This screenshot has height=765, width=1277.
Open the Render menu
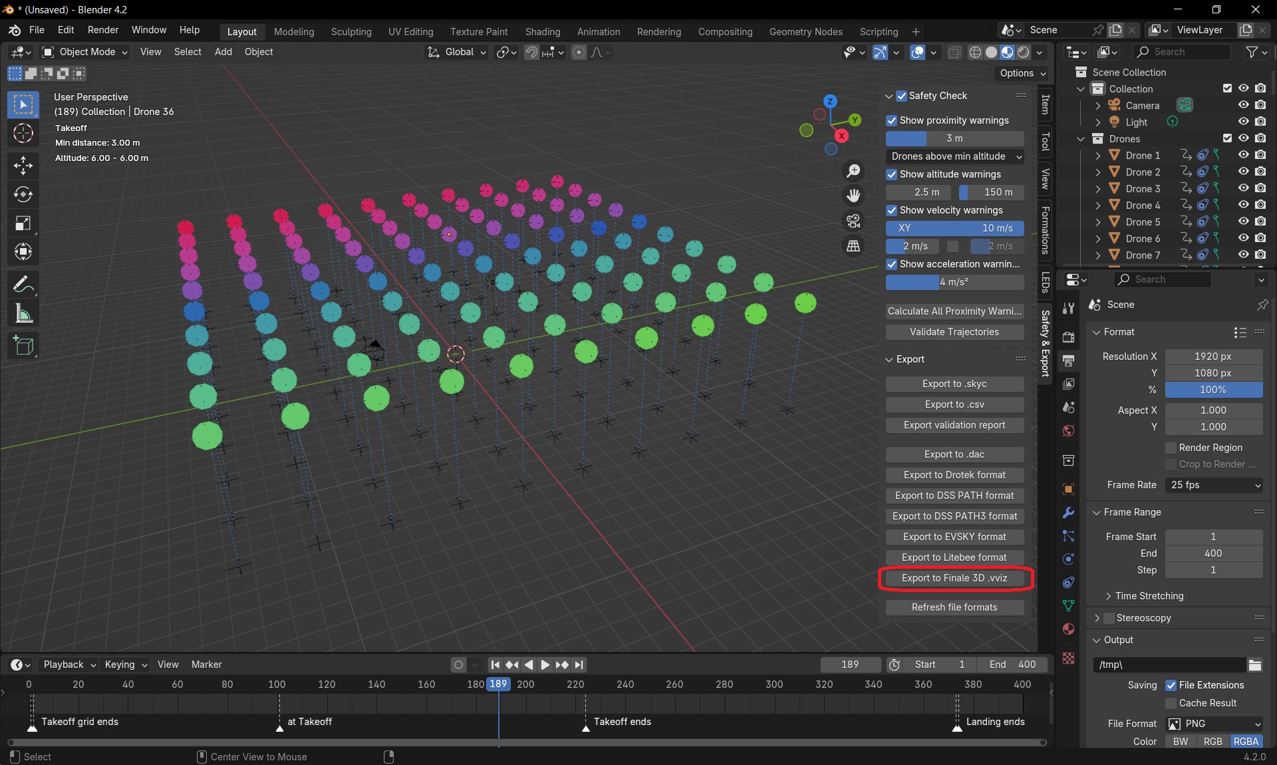coord(102,30)
